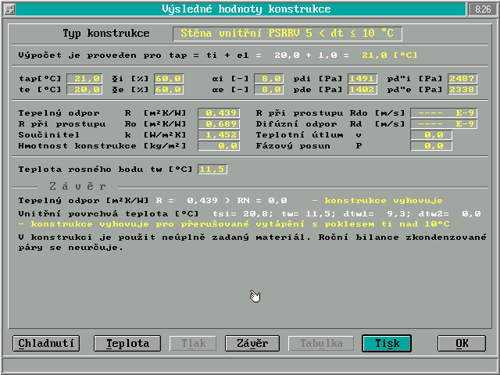Viewport: 500px width, 375px height.
Task: Click the Tepelný odpor R value 0,439
Action: click(221, 113)
